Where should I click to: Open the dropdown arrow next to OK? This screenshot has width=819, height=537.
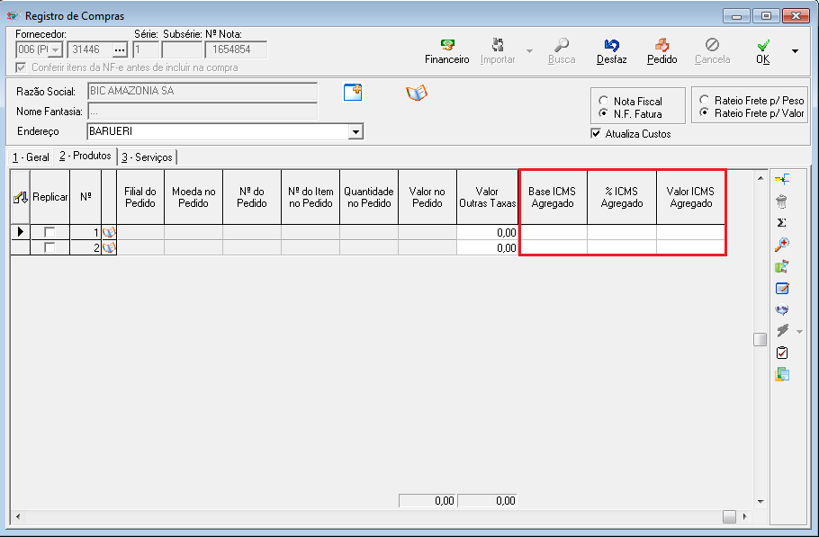[795, 51]
